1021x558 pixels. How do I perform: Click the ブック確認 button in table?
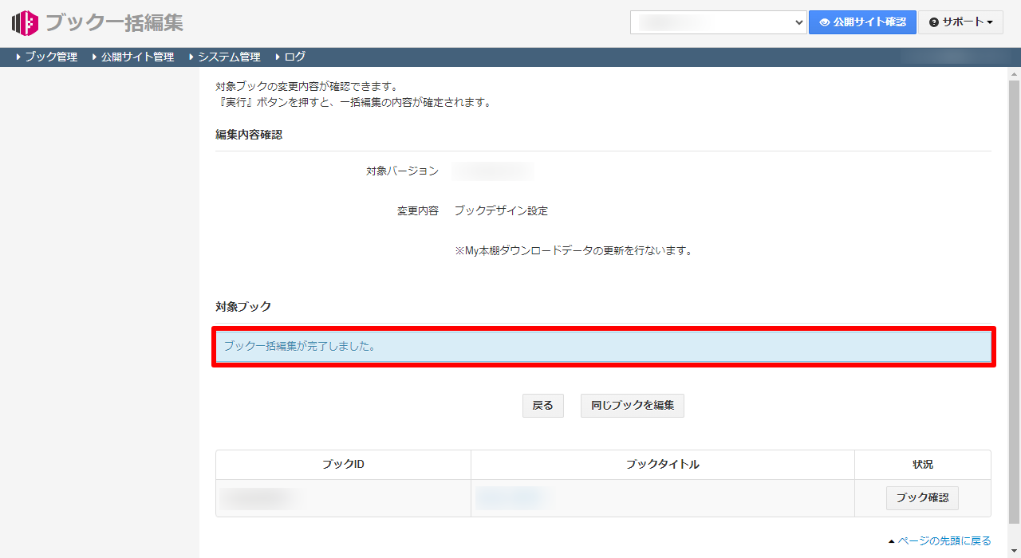[922, 497]
